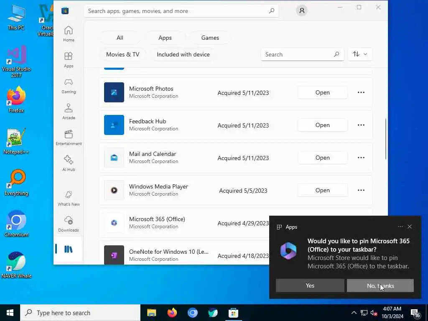
Task: Click the Microsoft Store logo icon
Action: [65, 10]
